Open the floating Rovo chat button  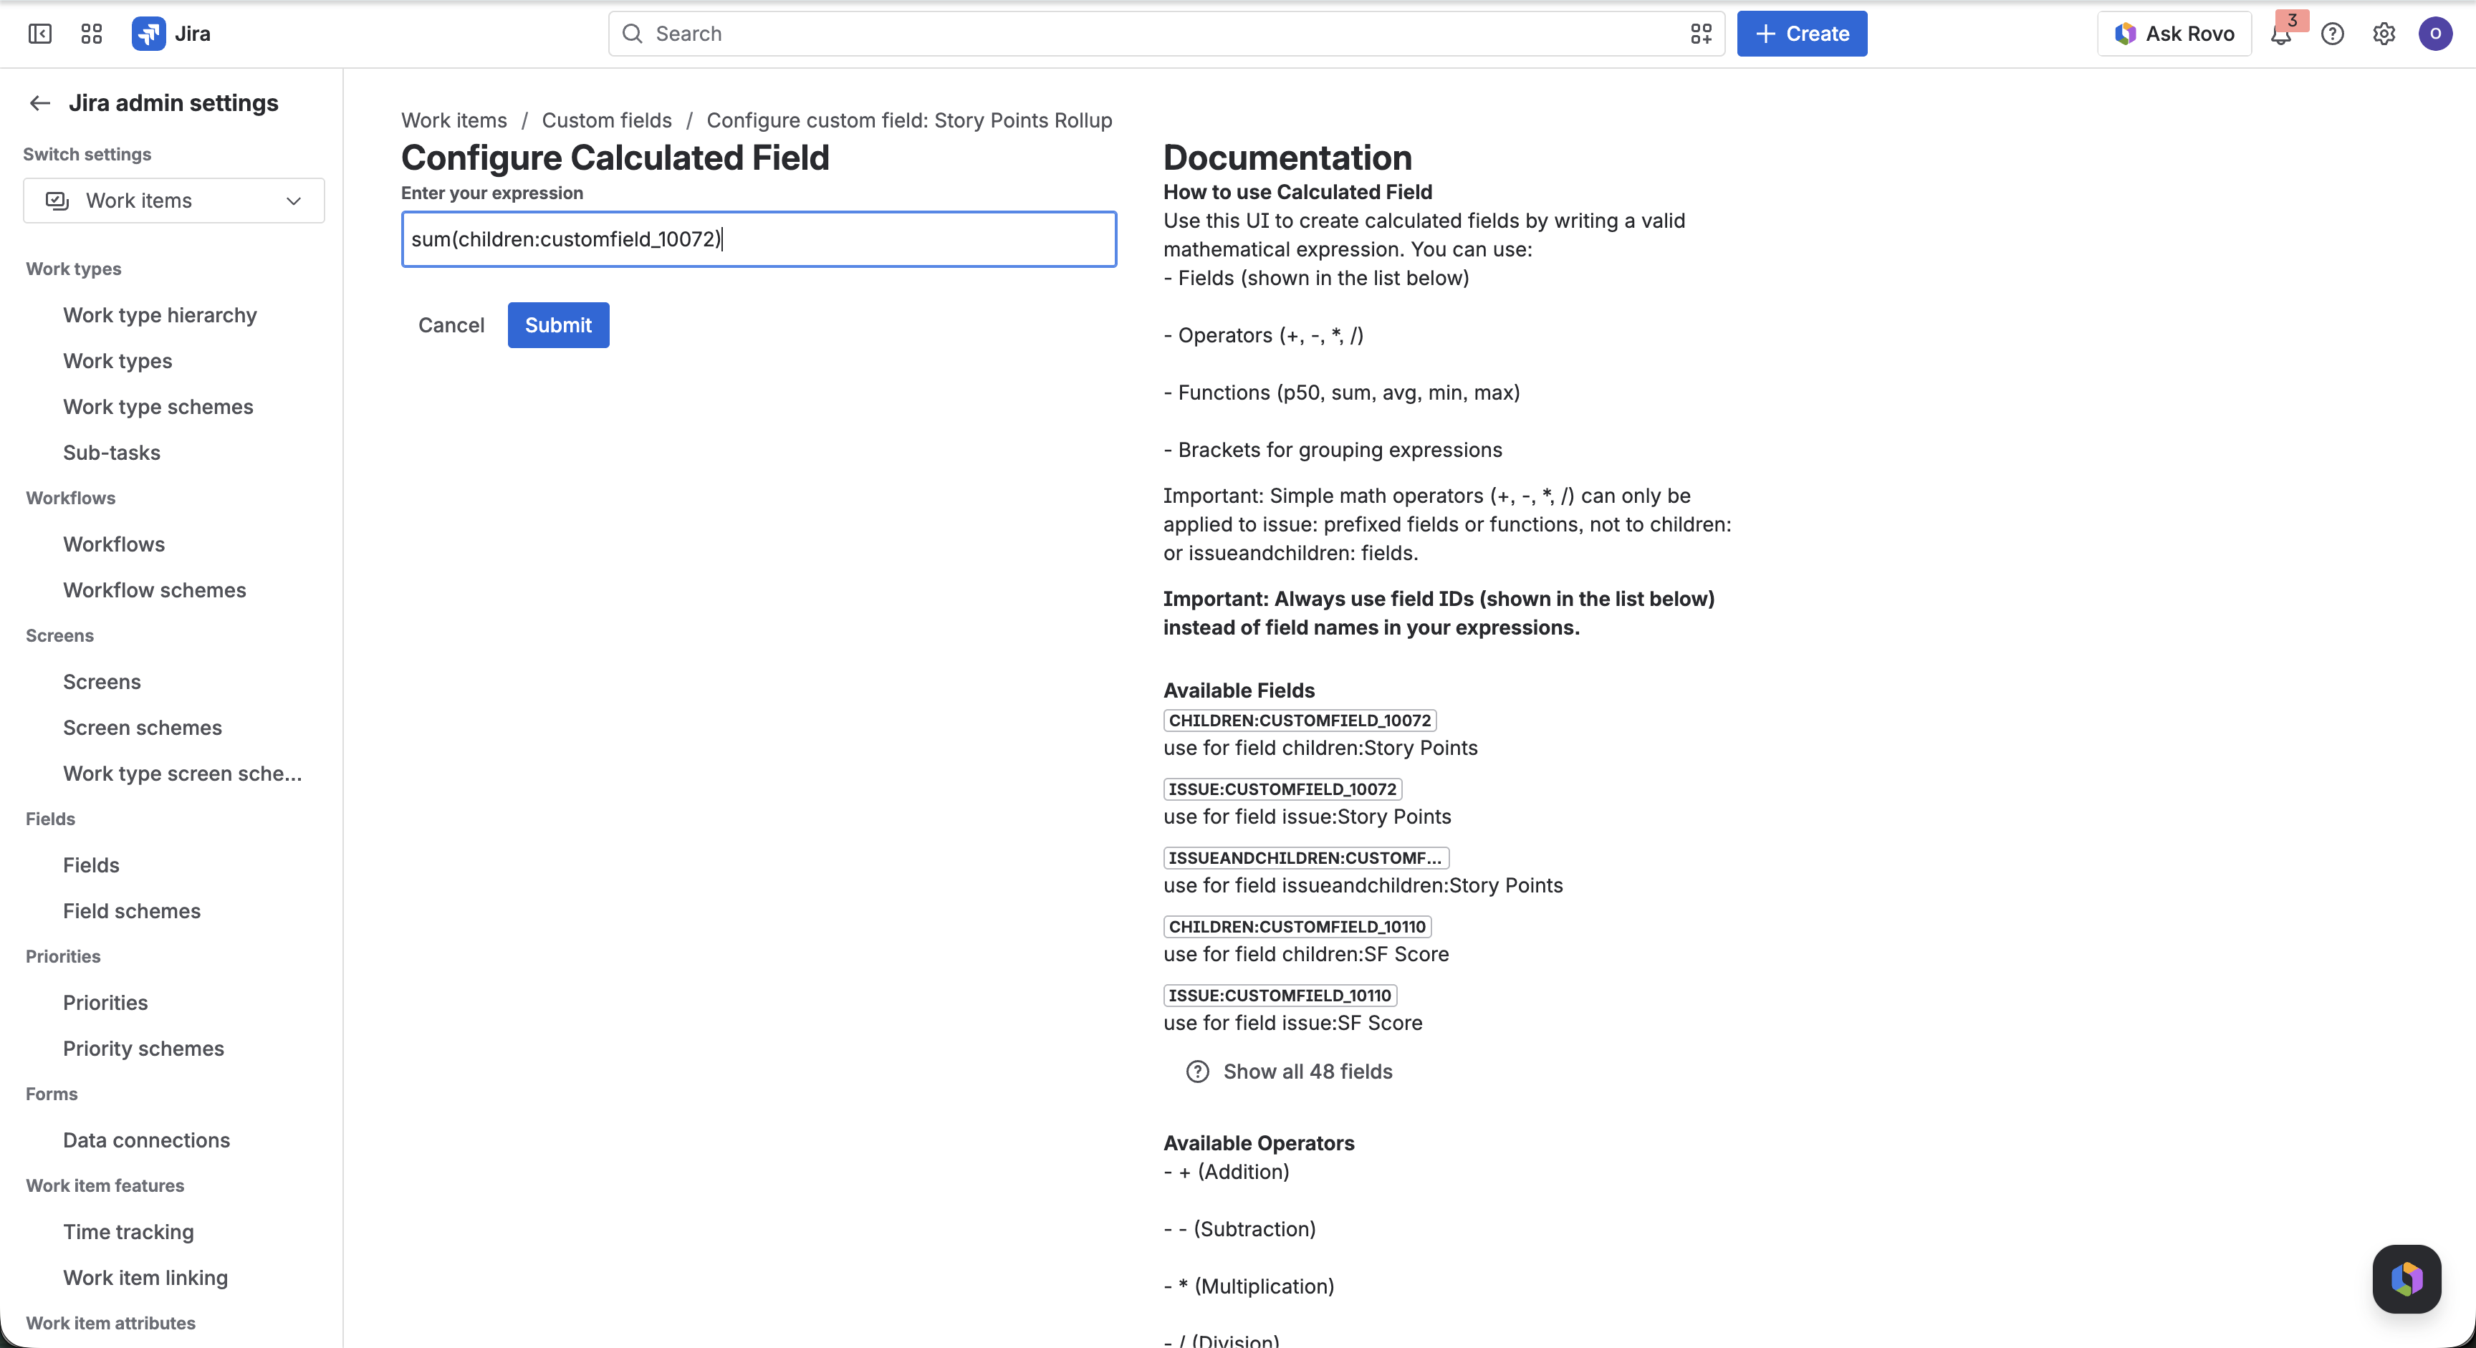(x=2406, y=1279)
